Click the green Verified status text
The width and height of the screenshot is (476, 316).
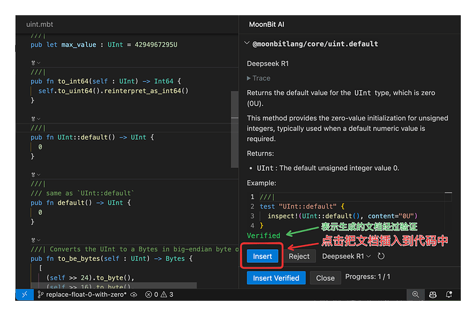tap(264, 235)
